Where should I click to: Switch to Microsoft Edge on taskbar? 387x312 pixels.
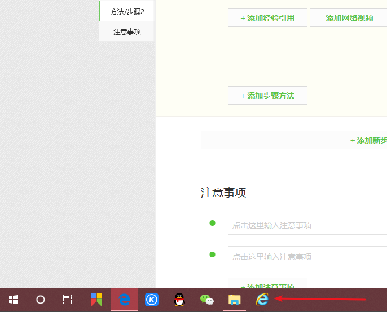tap(124, 300)
